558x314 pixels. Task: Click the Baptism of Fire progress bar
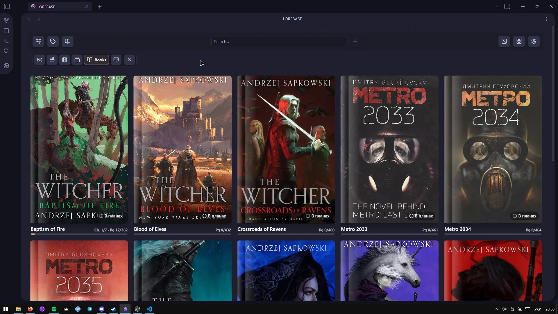click(79, 234)
